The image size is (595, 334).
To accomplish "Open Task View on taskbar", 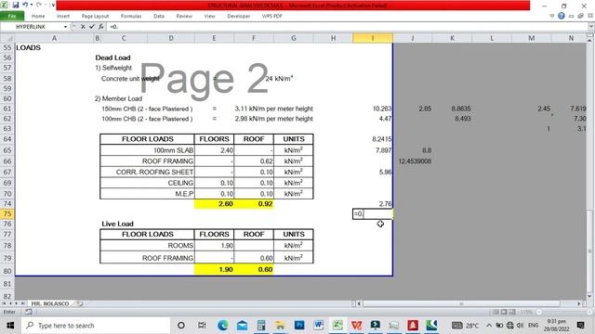I will click(x=202, y=326).
